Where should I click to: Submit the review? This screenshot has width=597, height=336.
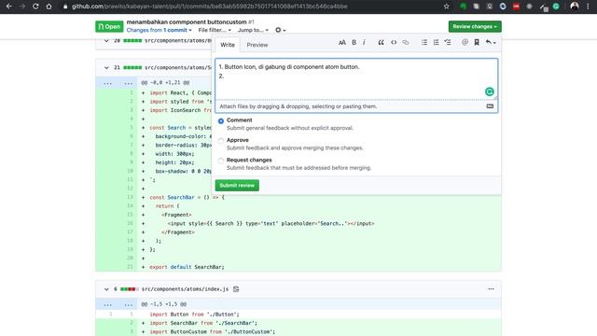click(x=237, y=185)
